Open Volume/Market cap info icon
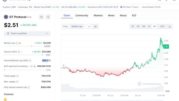The height and width of the screenshot is (101, 179). pos(30,61)
